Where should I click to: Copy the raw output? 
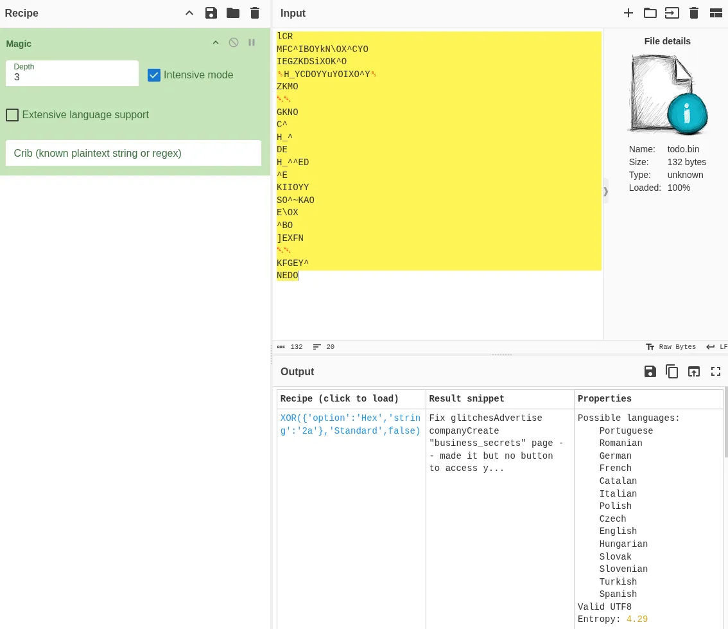pyautogui.click(x=672, y=371)
